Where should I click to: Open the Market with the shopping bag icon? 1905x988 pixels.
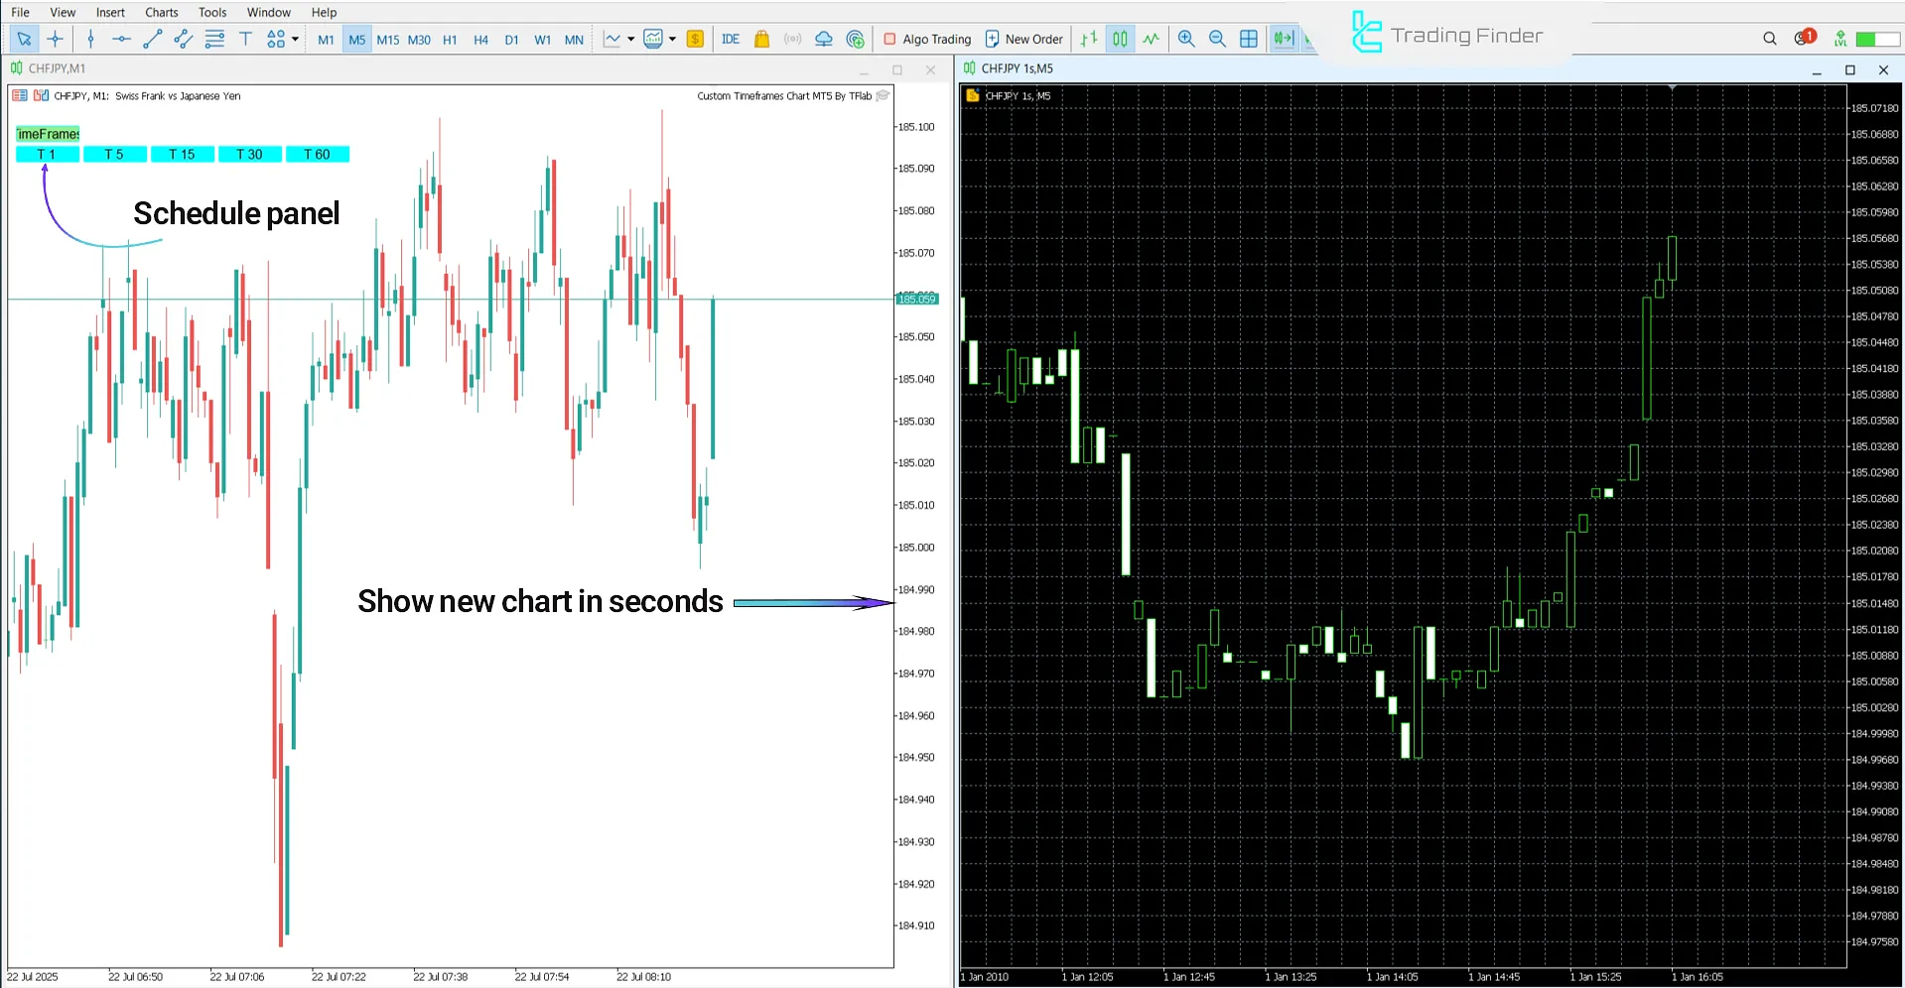pos(761,39)
